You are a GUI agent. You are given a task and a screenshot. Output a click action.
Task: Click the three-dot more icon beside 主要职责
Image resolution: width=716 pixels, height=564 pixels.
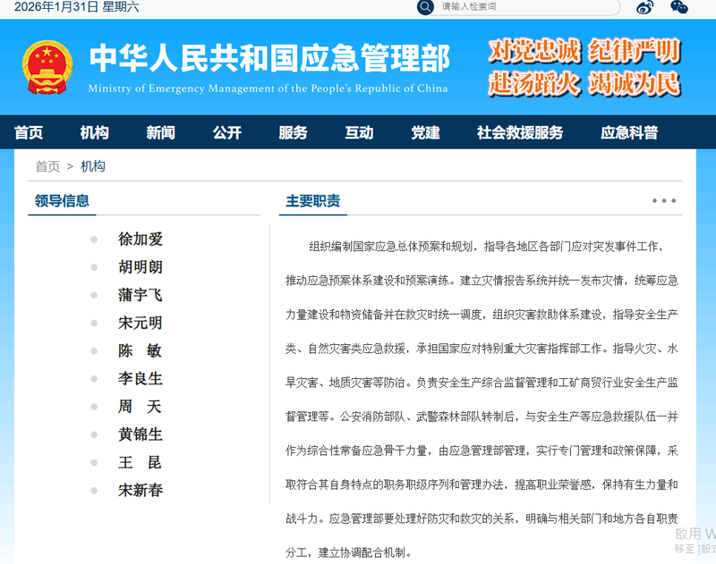click(664, 201)
